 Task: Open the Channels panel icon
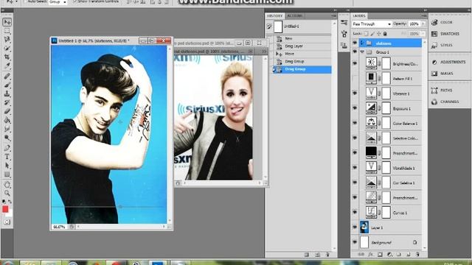[434, 102]
